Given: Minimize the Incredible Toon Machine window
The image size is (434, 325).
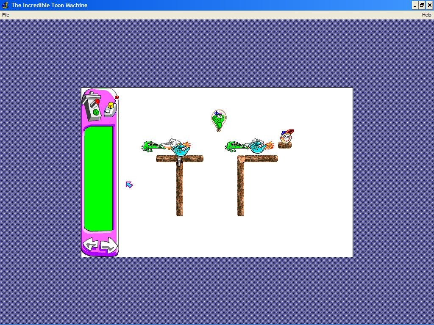Looking at the screenshot, I should 415,5.
